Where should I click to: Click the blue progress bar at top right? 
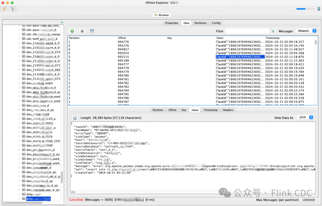pos(305,9)
